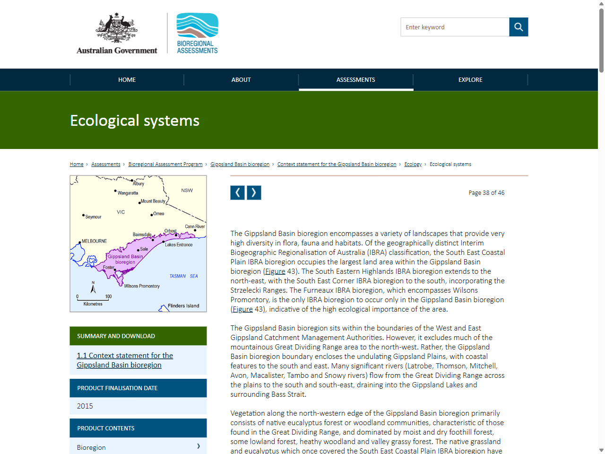This screenshot has width=605, height=454.
Task: Open the HOME navigation menu
Action: (x=127, y=79)
